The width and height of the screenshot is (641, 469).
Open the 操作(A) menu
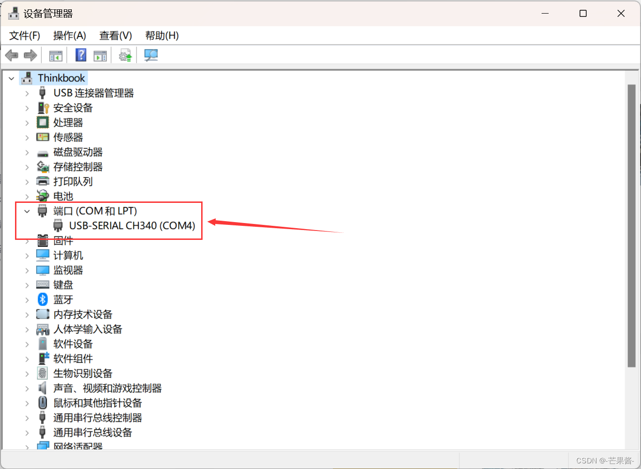coord(69,35)
